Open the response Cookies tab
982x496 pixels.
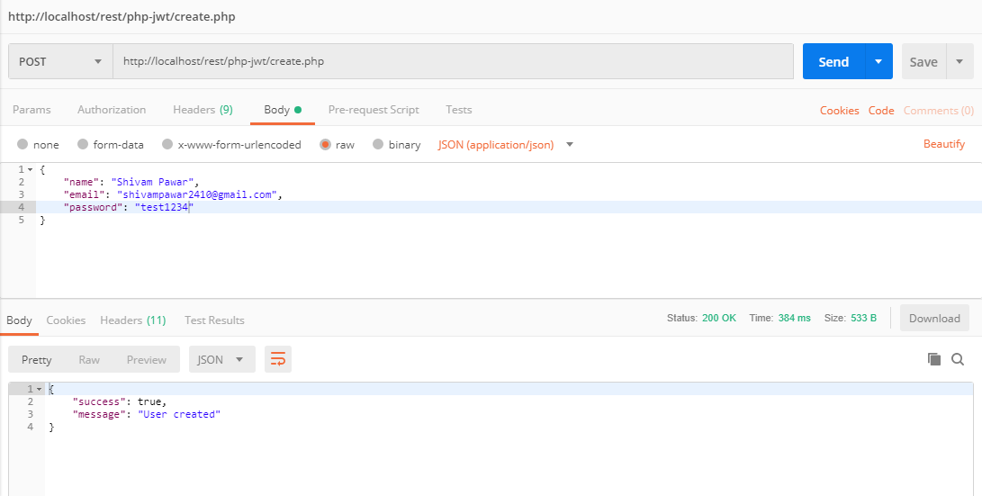(66, 320)
